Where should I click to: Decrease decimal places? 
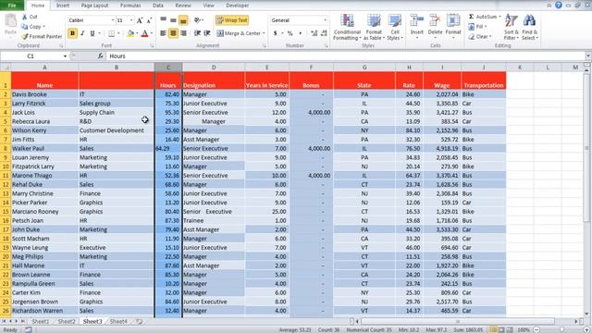click(x=324, y=33)
